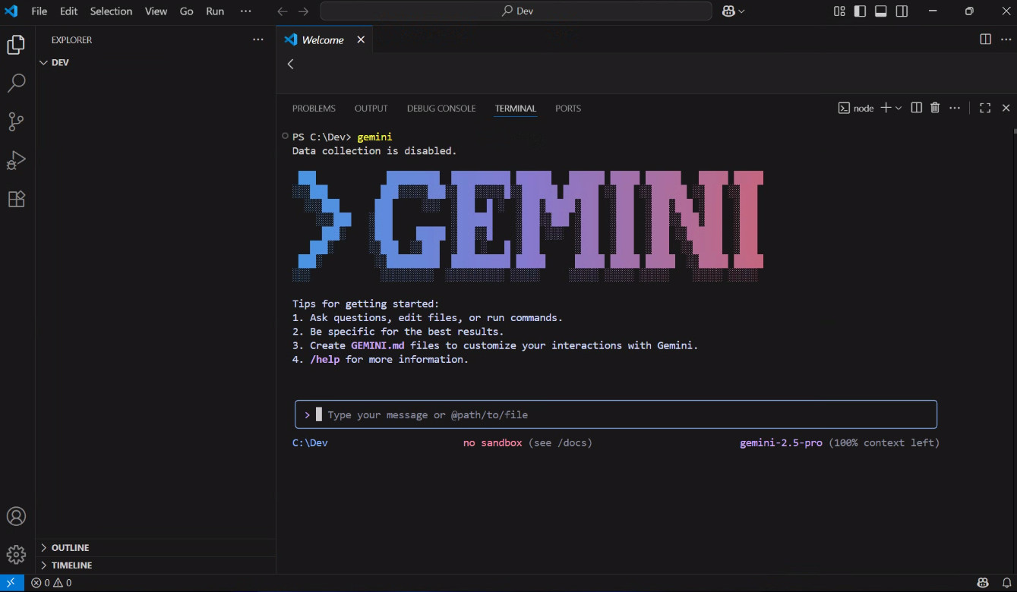This screenshot has height=592, width=1017.
Task: Kill the terminal with trash icon
Action: pyautogui.click(x=935, y=108)
